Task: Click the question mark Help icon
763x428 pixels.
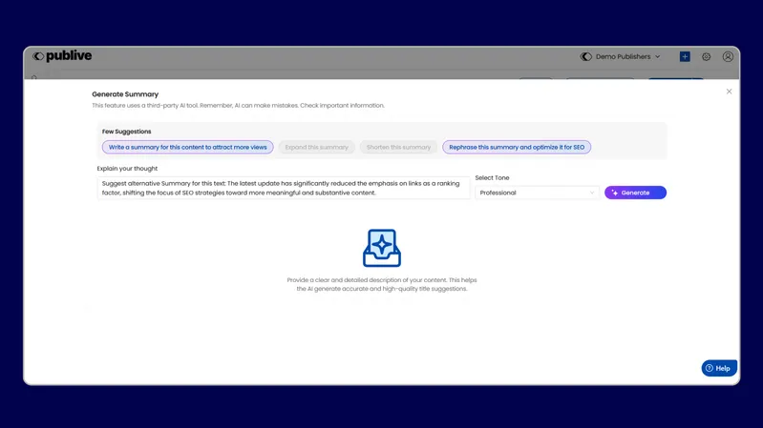Action: [x=710, y=368]
